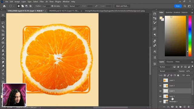Select the Smudge tool
194x109 pixels.
[3, 62]
